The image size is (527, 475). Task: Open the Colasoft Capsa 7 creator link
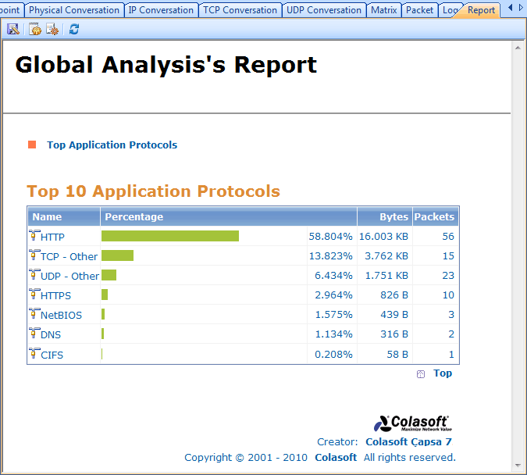(408, 441)
